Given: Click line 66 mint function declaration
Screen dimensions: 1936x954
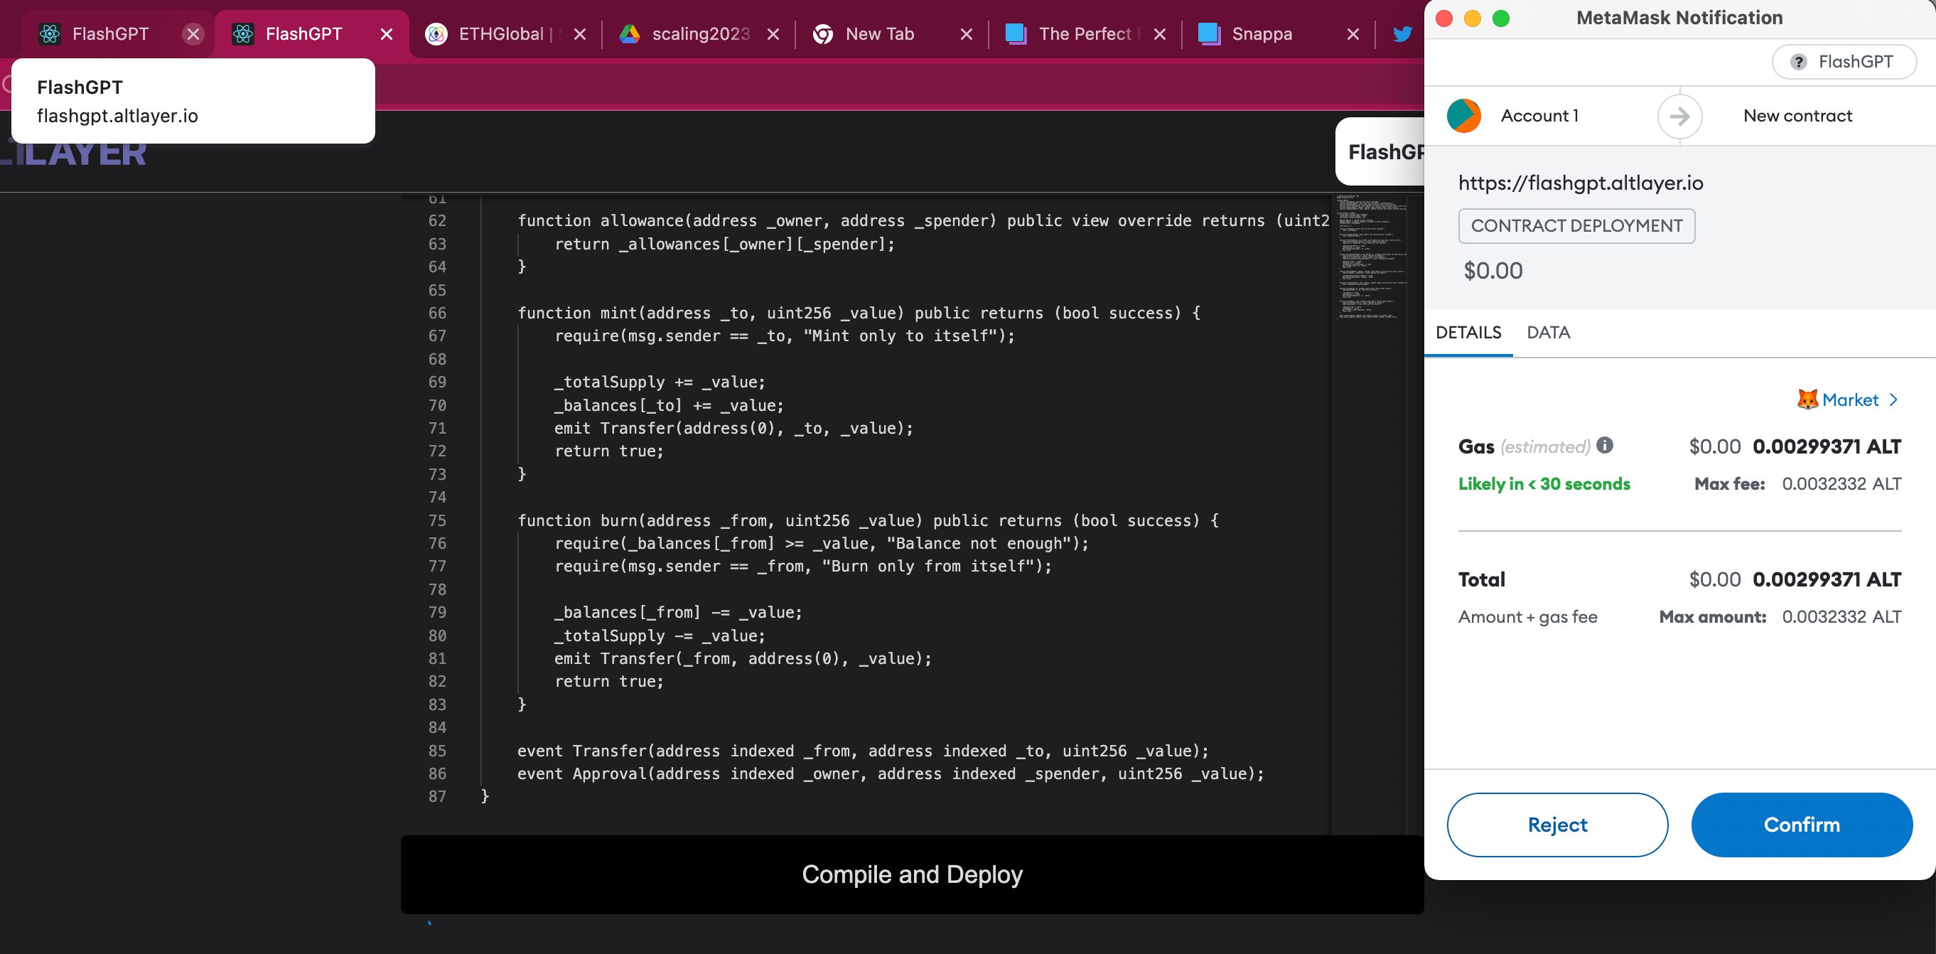Looking at the screenshot, I should click(859, 313).
